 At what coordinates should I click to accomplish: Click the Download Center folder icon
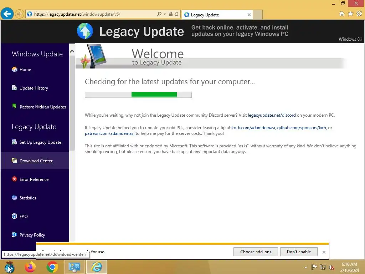coord(14,160)
